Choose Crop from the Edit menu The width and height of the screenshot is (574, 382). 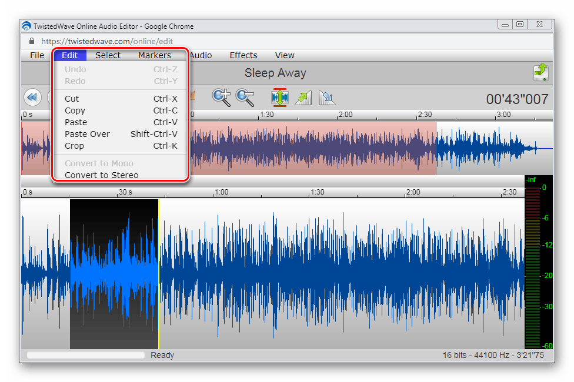tap(74, 146)
